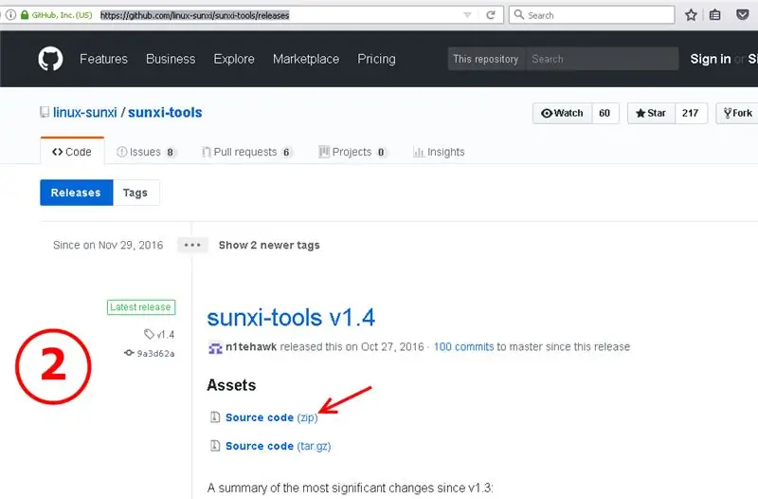
Task: Open the sunxi-tools repository link
Action: tap(165, 112)
